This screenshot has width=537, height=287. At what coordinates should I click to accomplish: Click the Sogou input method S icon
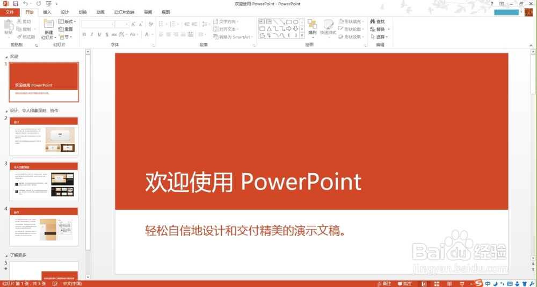coord(479,283)
